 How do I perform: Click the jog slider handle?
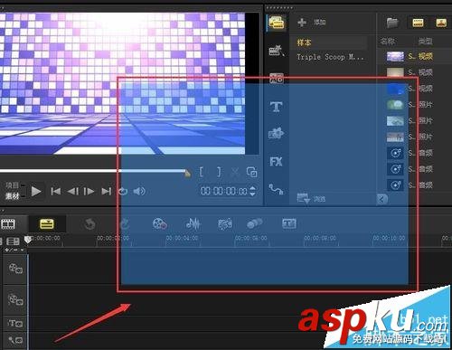[x=187, y=173]
